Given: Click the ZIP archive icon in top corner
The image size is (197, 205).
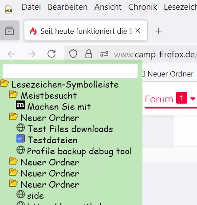Looking at the screenshot, I should point(8,9).
